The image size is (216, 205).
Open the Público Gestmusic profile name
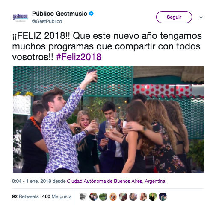click(x=59, y=14)
